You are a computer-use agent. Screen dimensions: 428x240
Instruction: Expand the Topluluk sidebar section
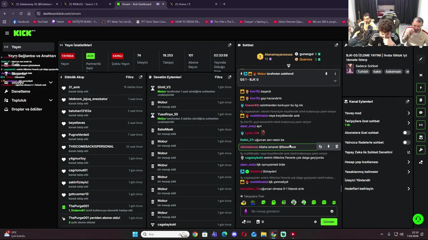[x=50, y=100]
